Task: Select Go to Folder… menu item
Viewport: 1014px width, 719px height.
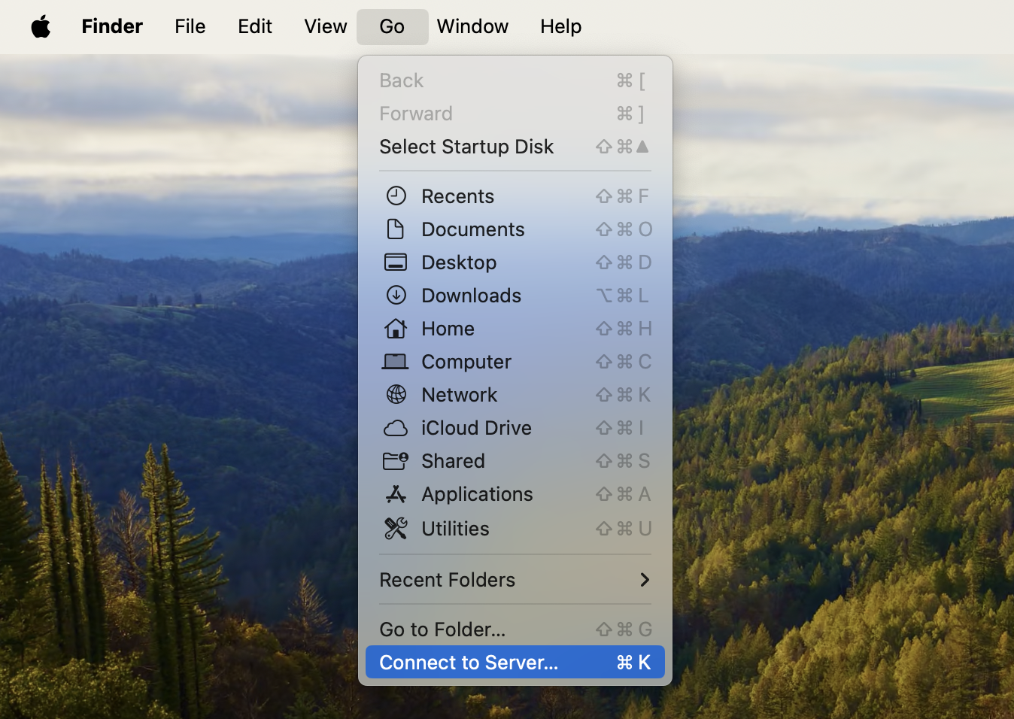Action: [442, 629]
